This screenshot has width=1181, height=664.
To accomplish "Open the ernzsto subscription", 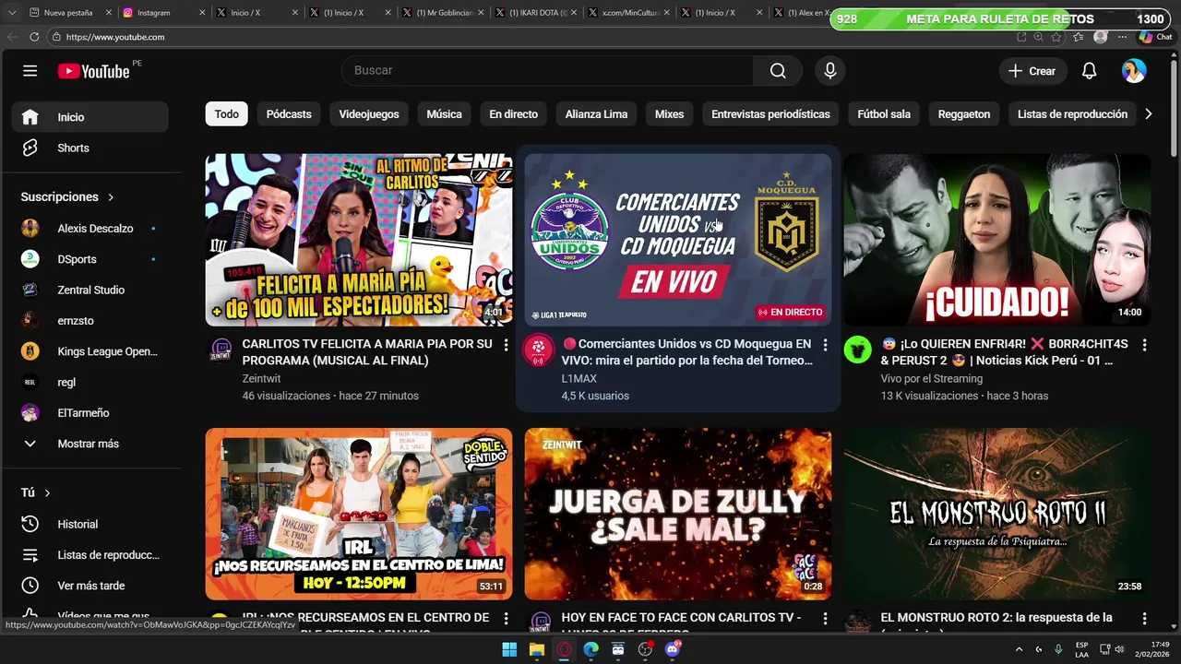I will [x=89, y=321].
